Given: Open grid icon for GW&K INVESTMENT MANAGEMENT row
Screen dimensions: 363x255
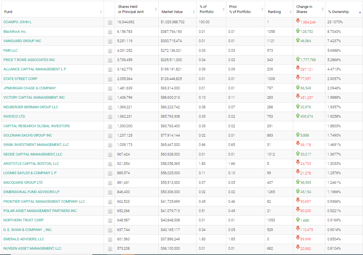Looking at the screenshot, I should coord(110,145).
